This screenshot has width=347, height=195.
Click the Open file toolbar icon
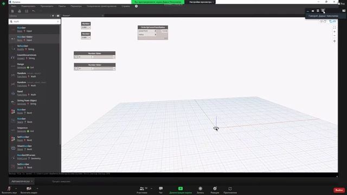point(20,11)
